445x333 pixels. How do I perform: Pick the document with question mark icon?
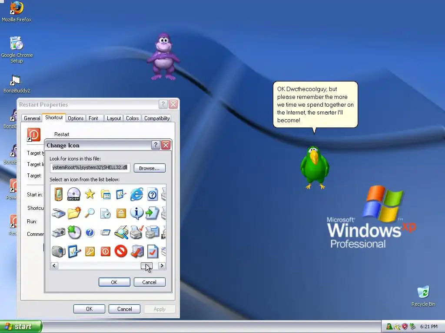tap(153, 195)
